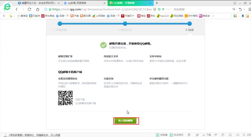Open the 爱淘宝 bookmark
The image size is (251, 137).
click(x=23, y=16)
